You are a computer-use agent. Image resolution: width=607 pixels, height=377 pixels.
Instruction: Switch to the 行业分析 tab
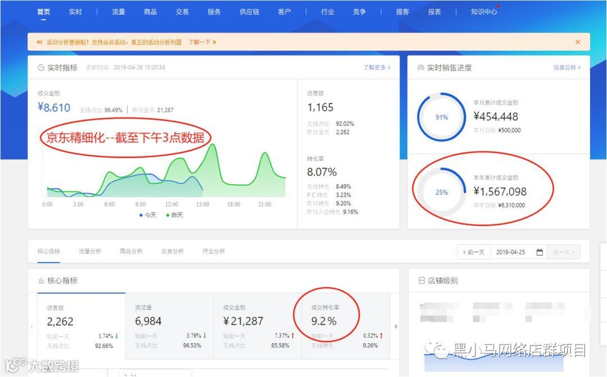(214, 251)
